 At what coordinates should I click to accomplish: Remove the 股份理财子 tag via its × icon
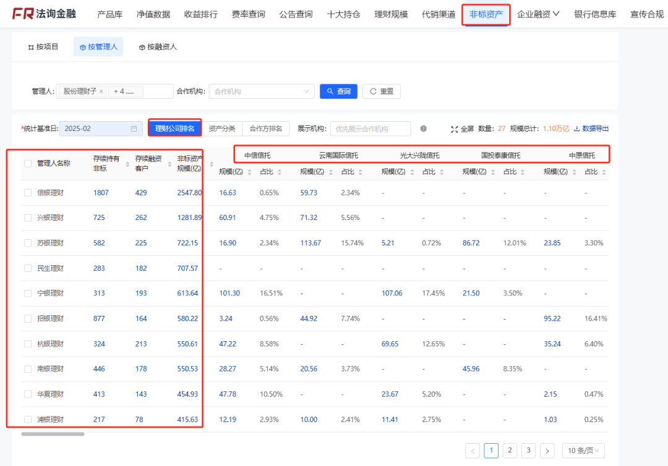102,91
